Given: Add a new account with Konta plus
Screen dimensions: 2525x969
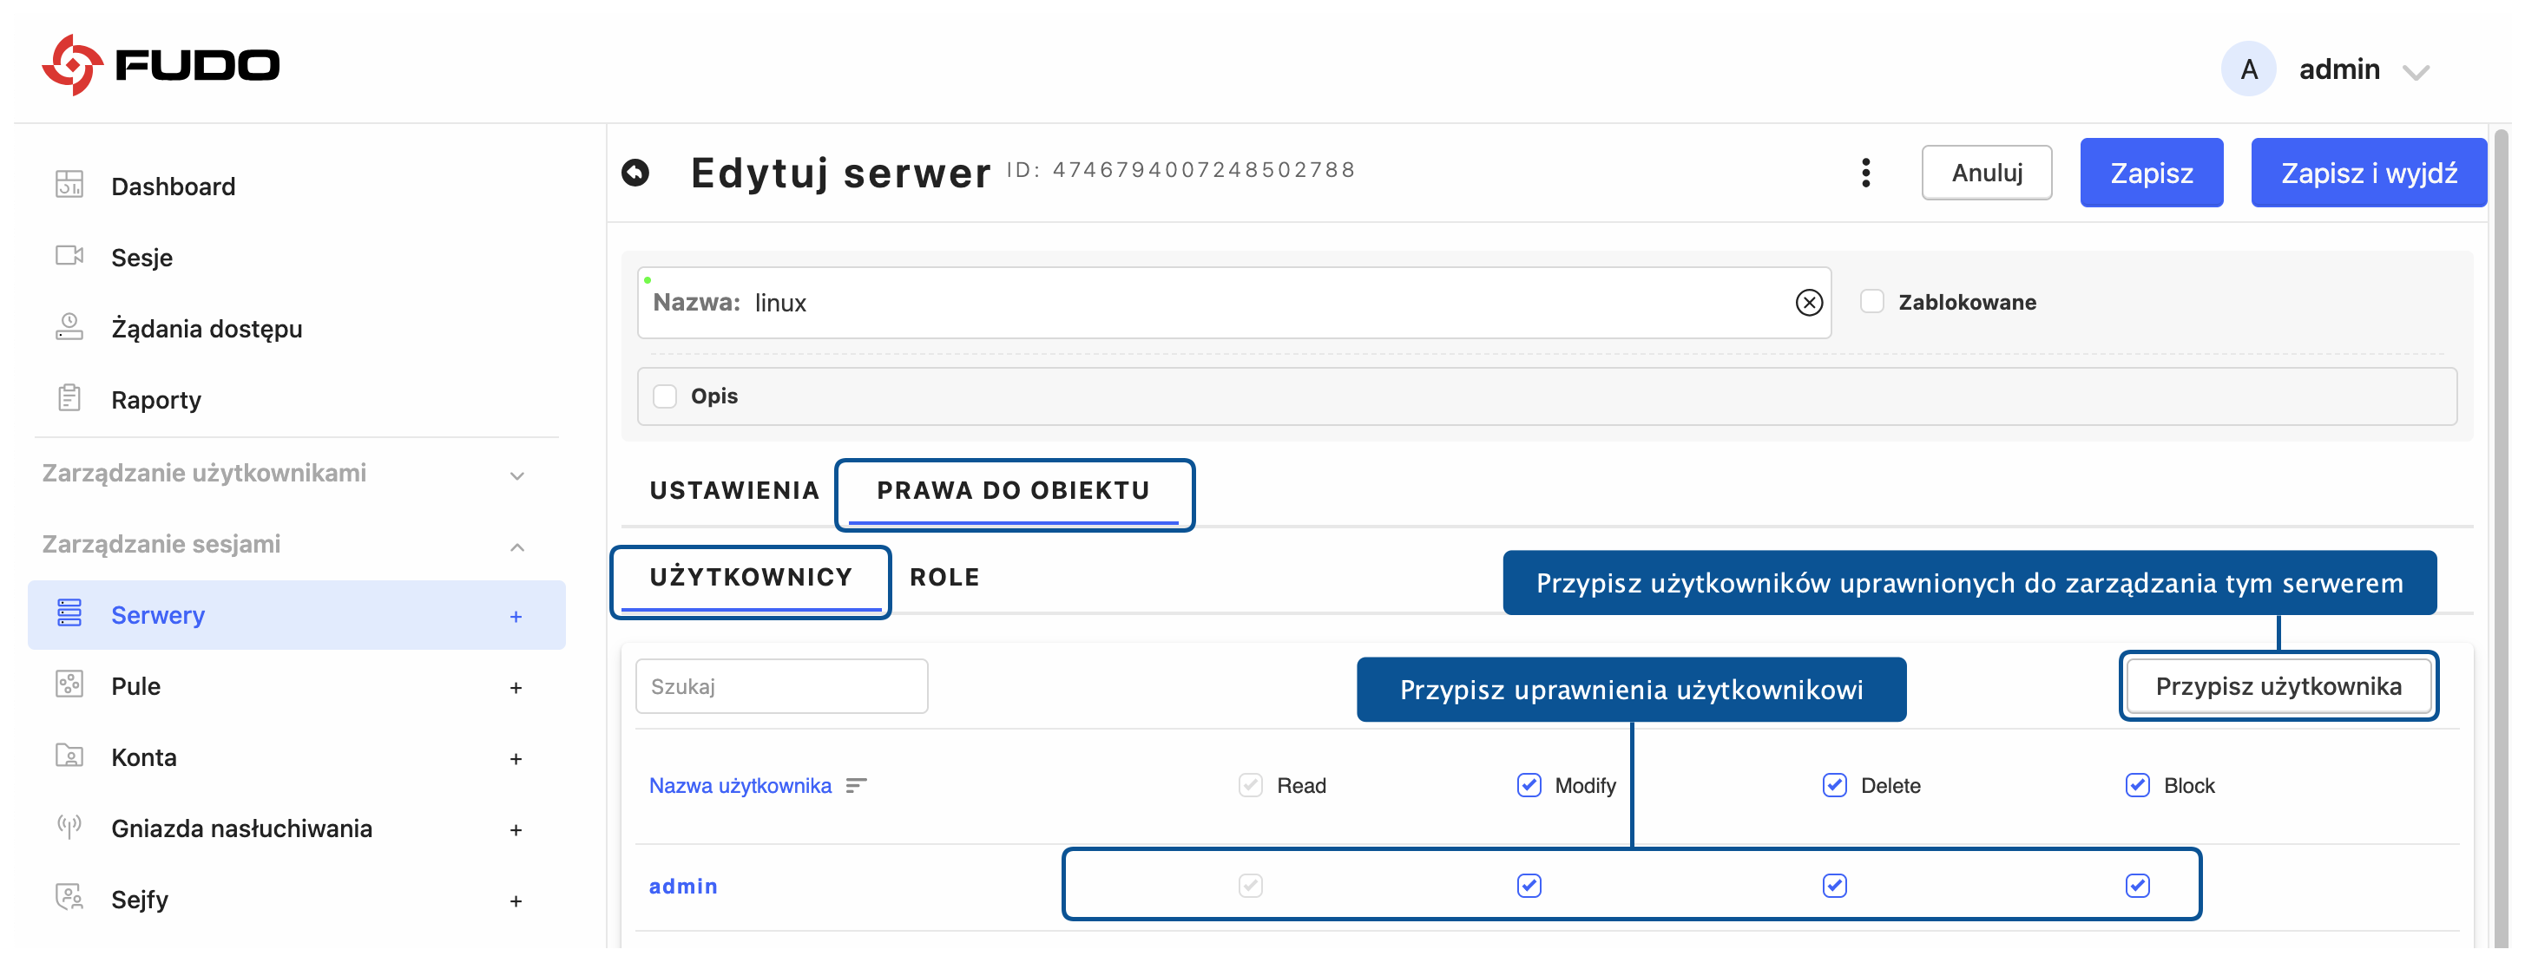Looking at the screenshot, I should pyautogui.click(x=516, y=758).
